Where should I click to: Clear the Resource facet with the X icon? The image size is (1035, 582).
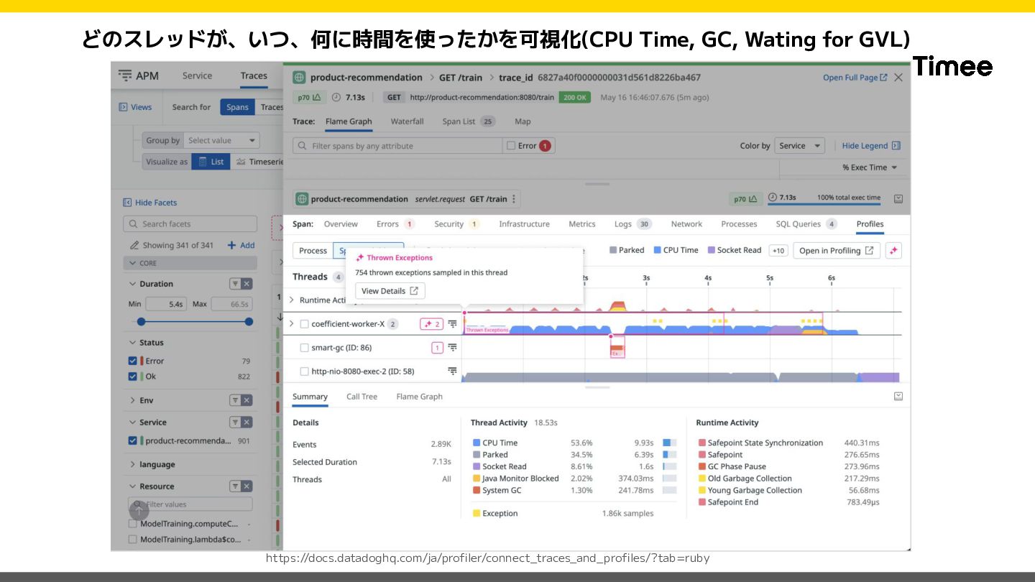[247, 486]
